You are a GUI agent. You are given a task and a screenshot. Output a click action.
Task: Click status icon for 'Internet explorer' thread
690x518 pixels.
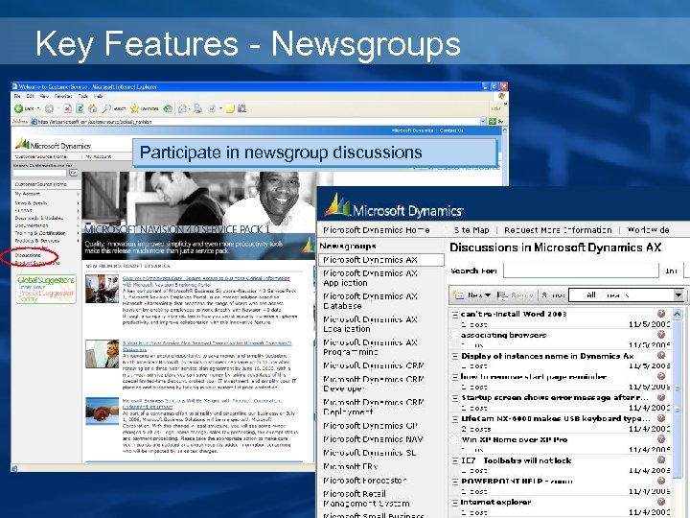(x=661, y=502)
